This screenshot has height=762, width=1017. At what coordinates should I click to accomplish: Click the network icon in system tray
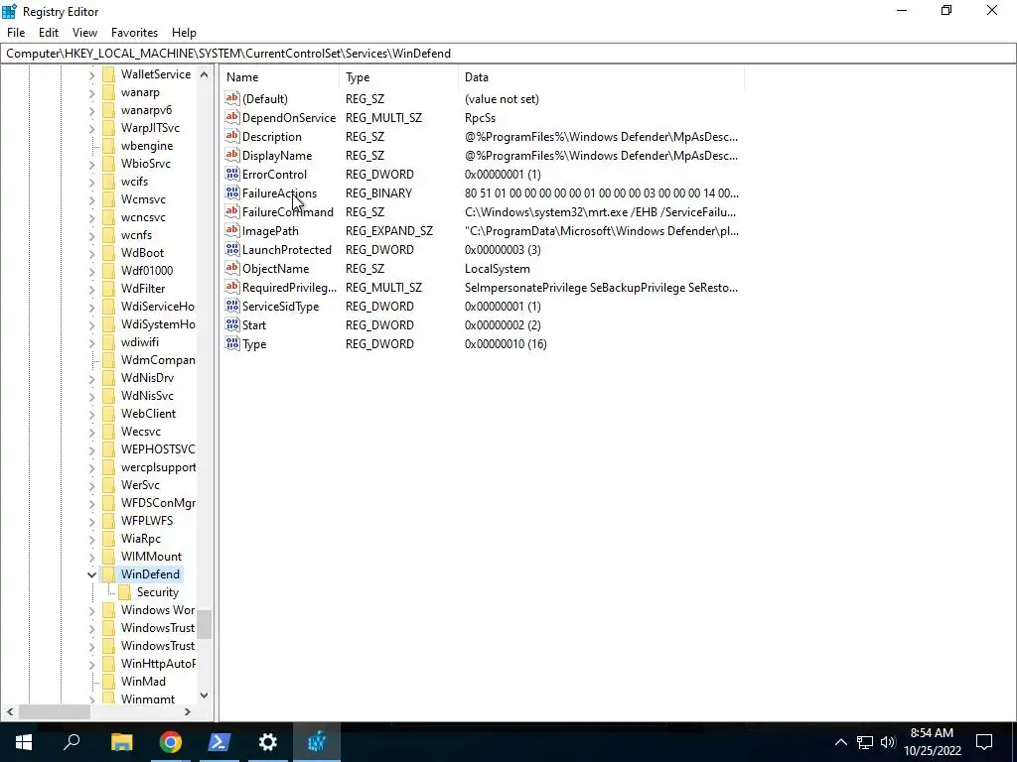pos(865,742)
